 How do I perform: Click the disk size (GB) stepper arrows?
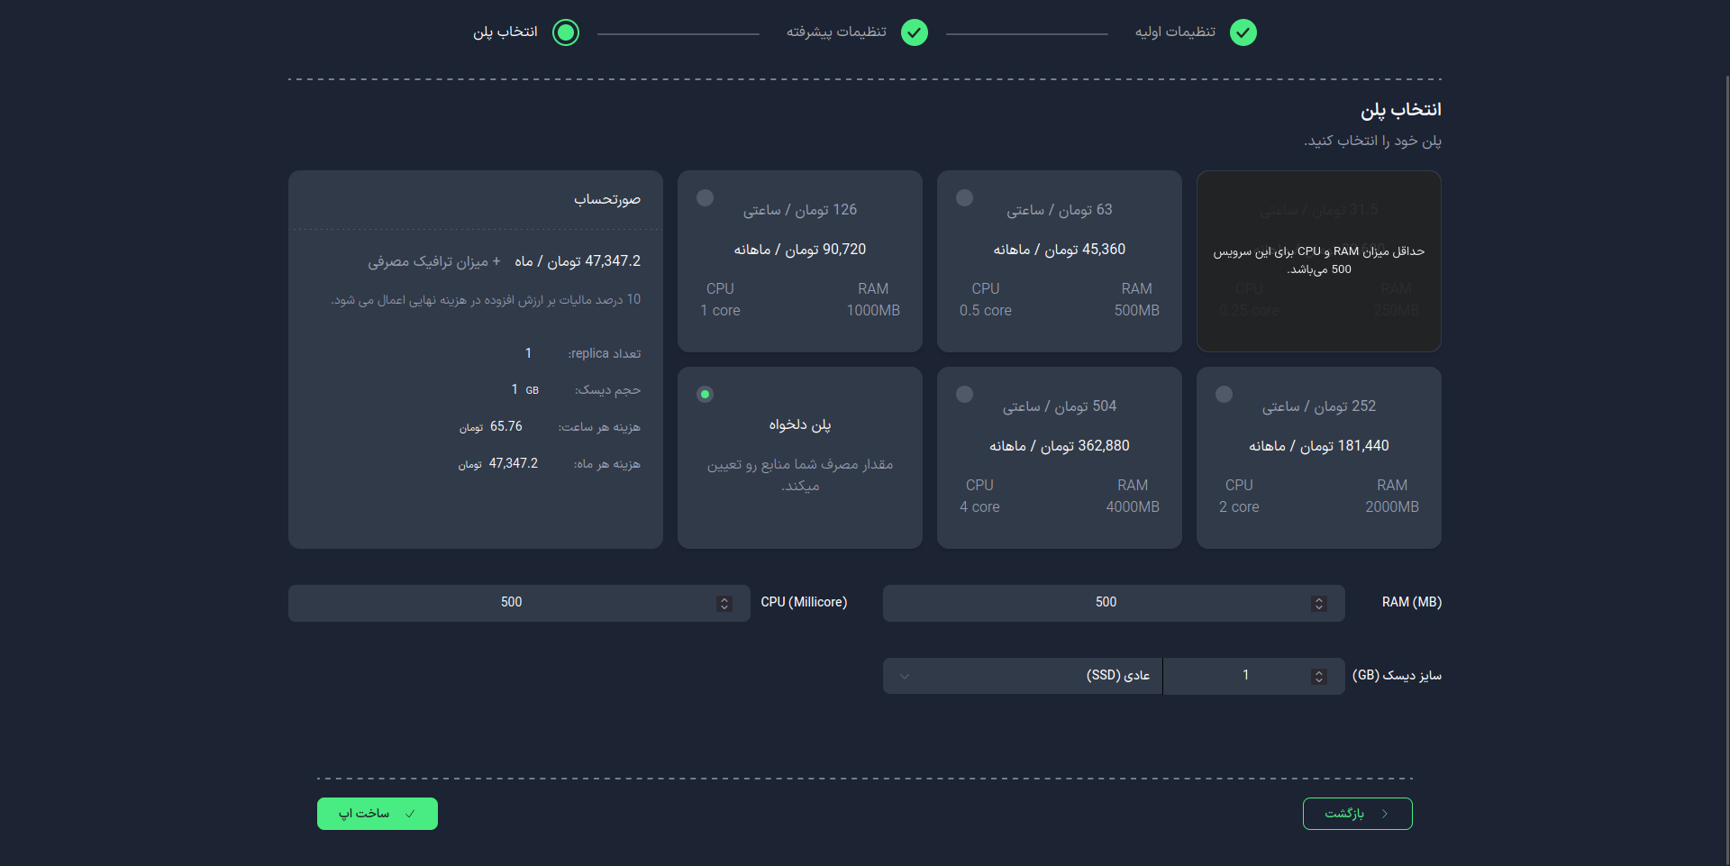coord(1319,676)
